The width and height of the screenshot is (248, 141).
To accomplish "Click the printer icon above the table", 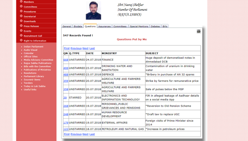I will 199,31.
